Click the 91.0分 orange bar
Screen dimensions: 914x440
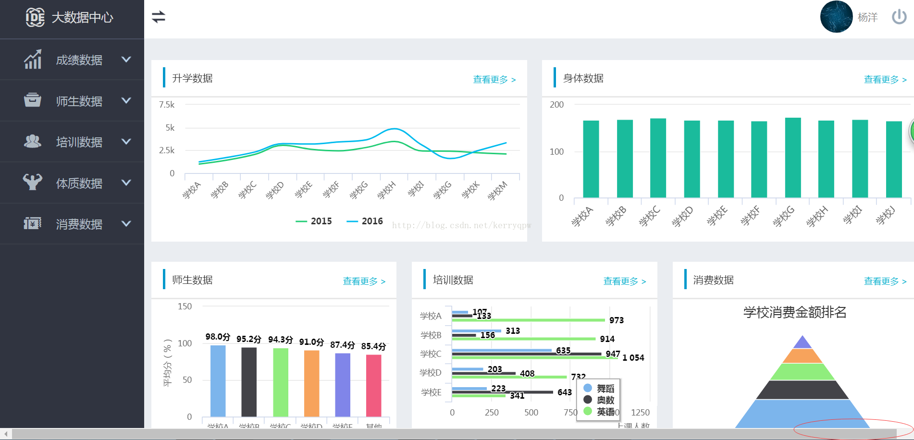pos(311,383)
